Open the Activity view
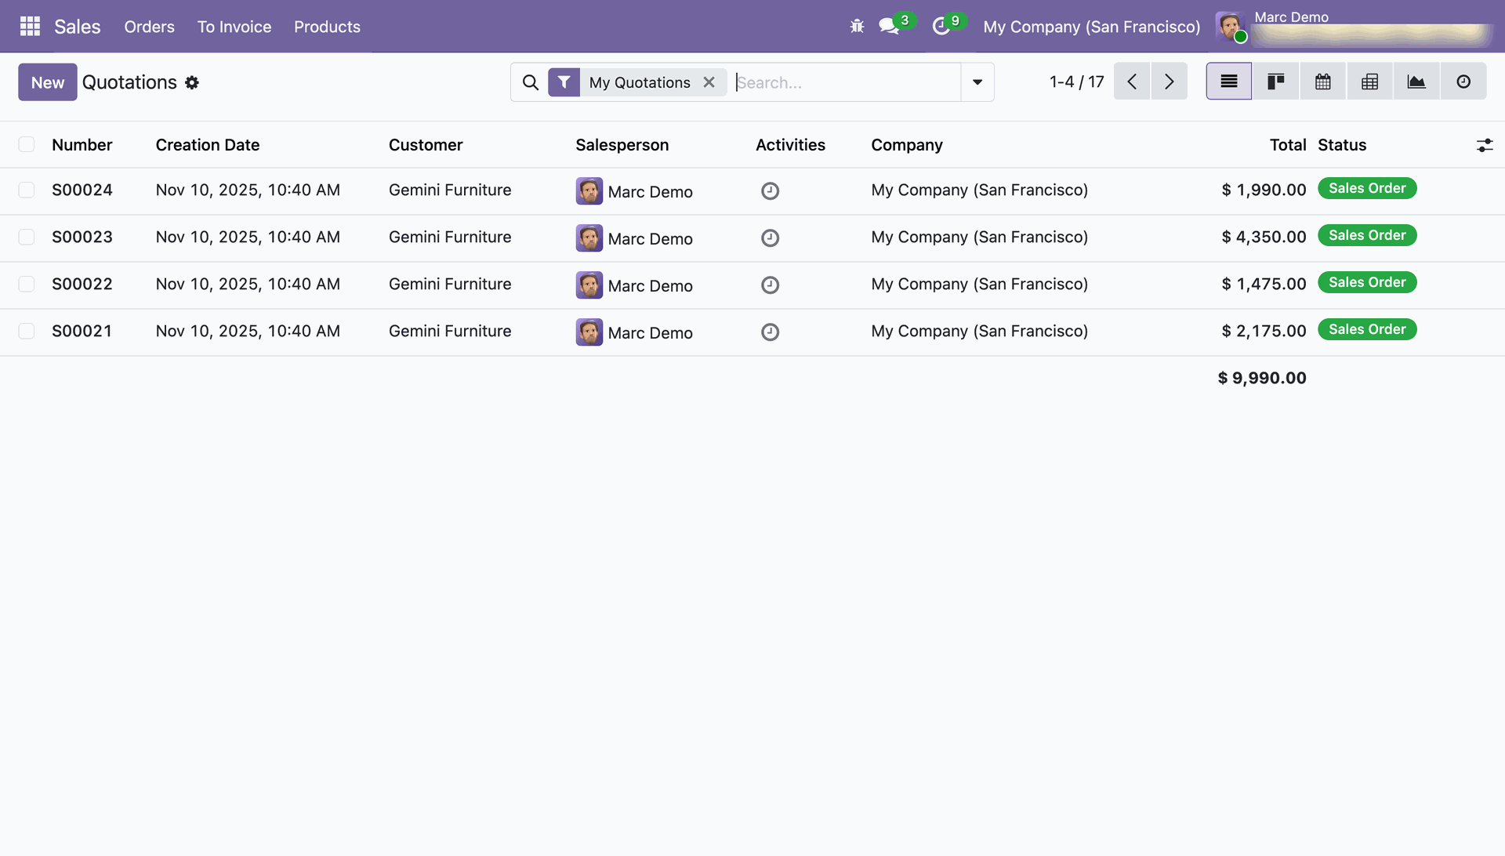1505x856 pixels. [x=1463, y=82]
